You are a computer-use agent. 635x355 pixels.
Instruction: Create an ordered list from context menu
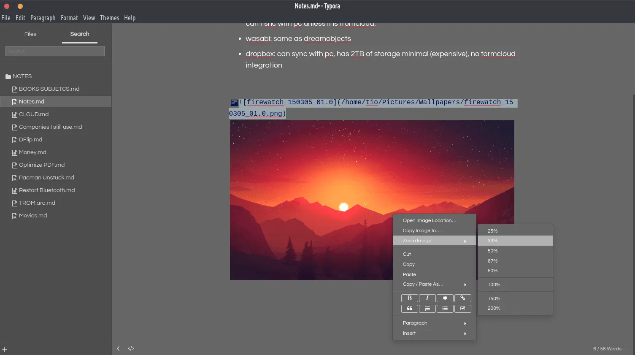point(427,309)
